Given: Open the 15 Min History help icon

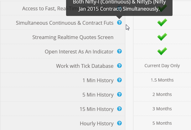Looking at the screenshot, I should pos(119,109).
